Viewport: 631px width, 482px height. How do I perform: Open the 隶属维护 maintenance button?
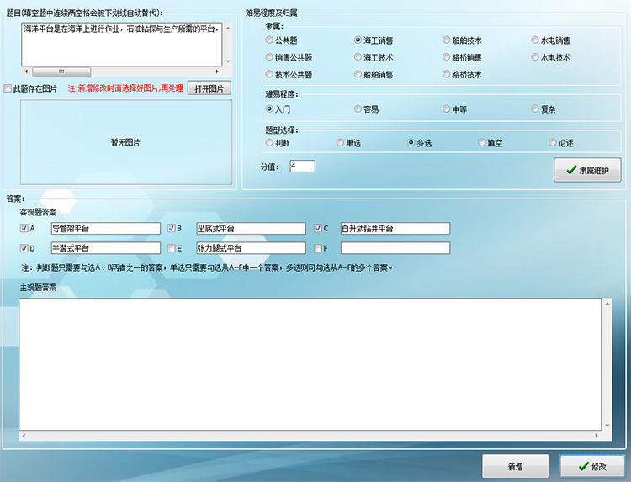tap(587, 170)
